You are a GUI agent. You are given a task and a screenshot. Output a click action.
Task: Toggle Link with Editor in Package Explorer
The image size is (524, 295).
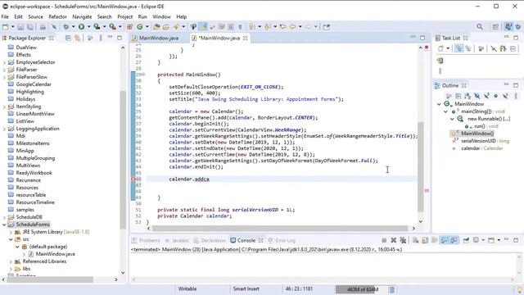[78, 38]
